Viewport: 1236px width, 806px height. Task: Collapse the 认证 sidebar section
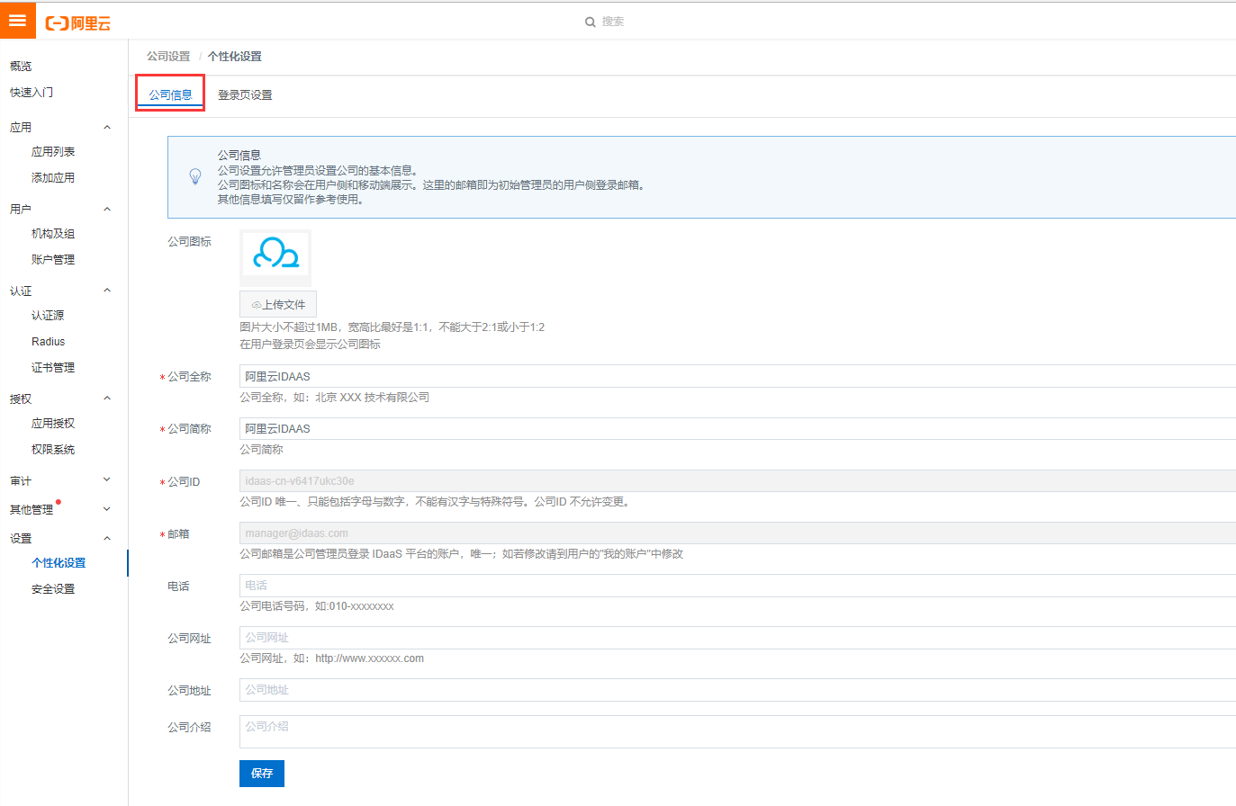tap(107, 291)
